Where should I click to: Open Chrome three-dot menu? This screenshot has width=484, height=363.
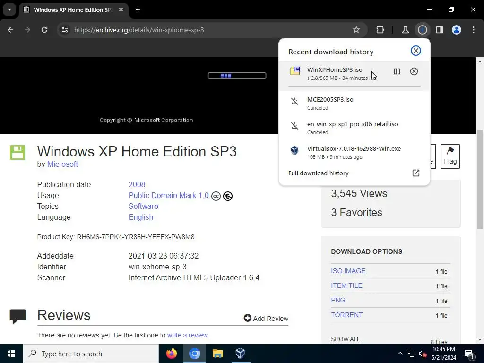click(474, 30)
